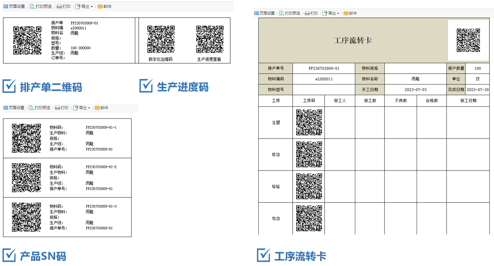Click the 生产进度查看 label

(x=209, y=59)
